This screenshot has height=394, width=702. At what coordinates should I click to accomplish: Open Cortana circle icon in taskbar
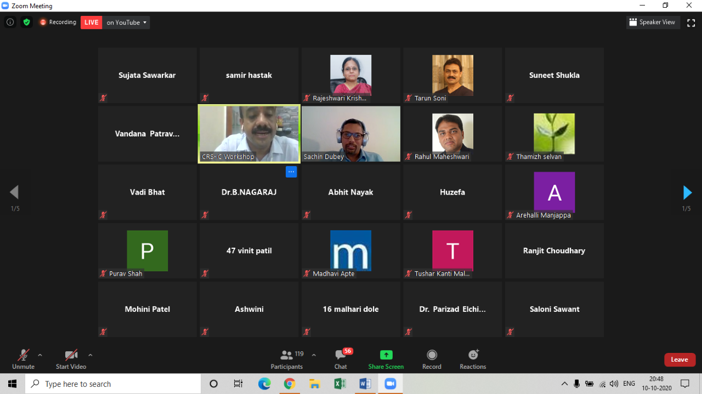click(x=214, y=384)
